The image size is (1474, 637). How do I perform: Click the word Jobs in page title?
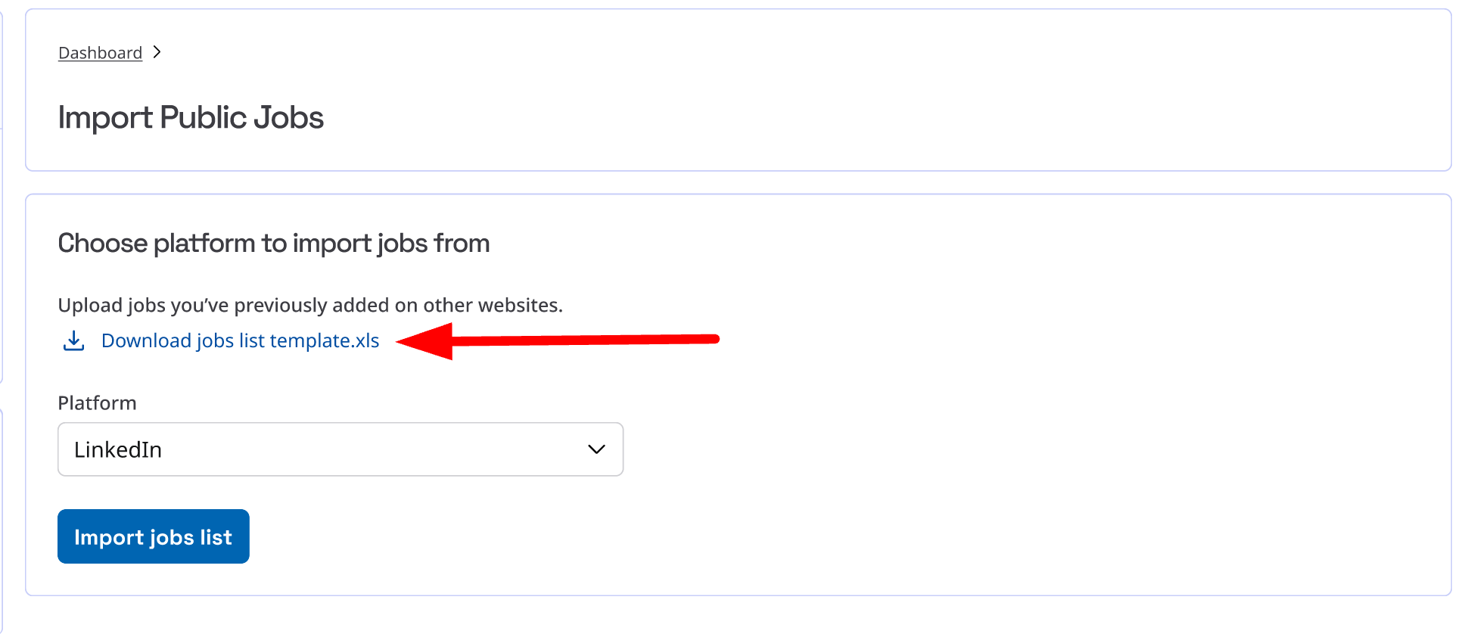[288, 117]
